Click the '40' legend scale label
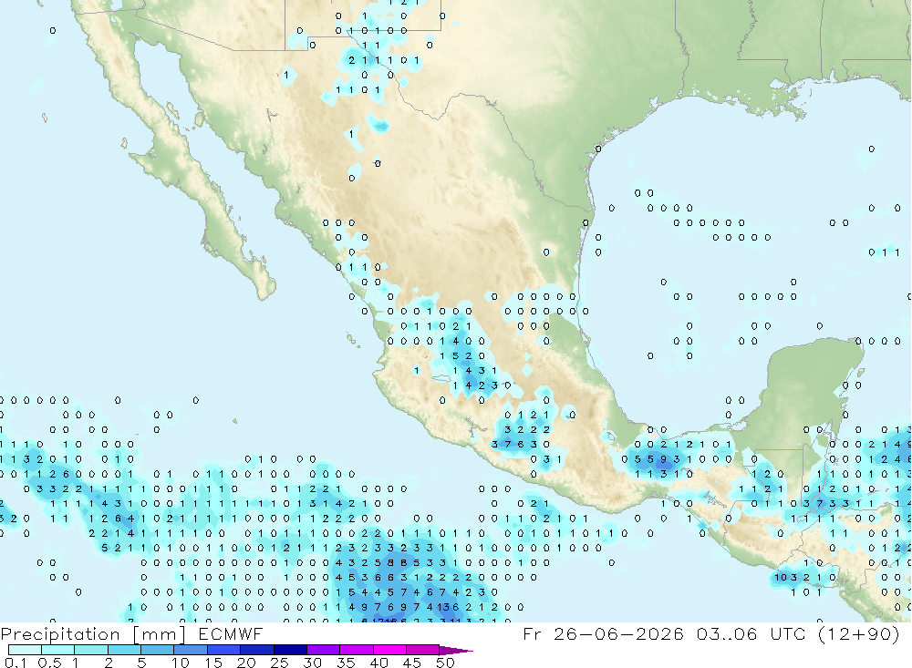Screen dimensions: 912x668 [x=379, y=663]
